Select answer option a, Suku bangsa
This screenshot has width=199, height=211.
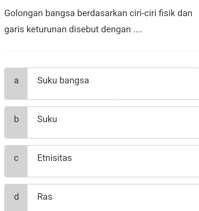point(102,84)
